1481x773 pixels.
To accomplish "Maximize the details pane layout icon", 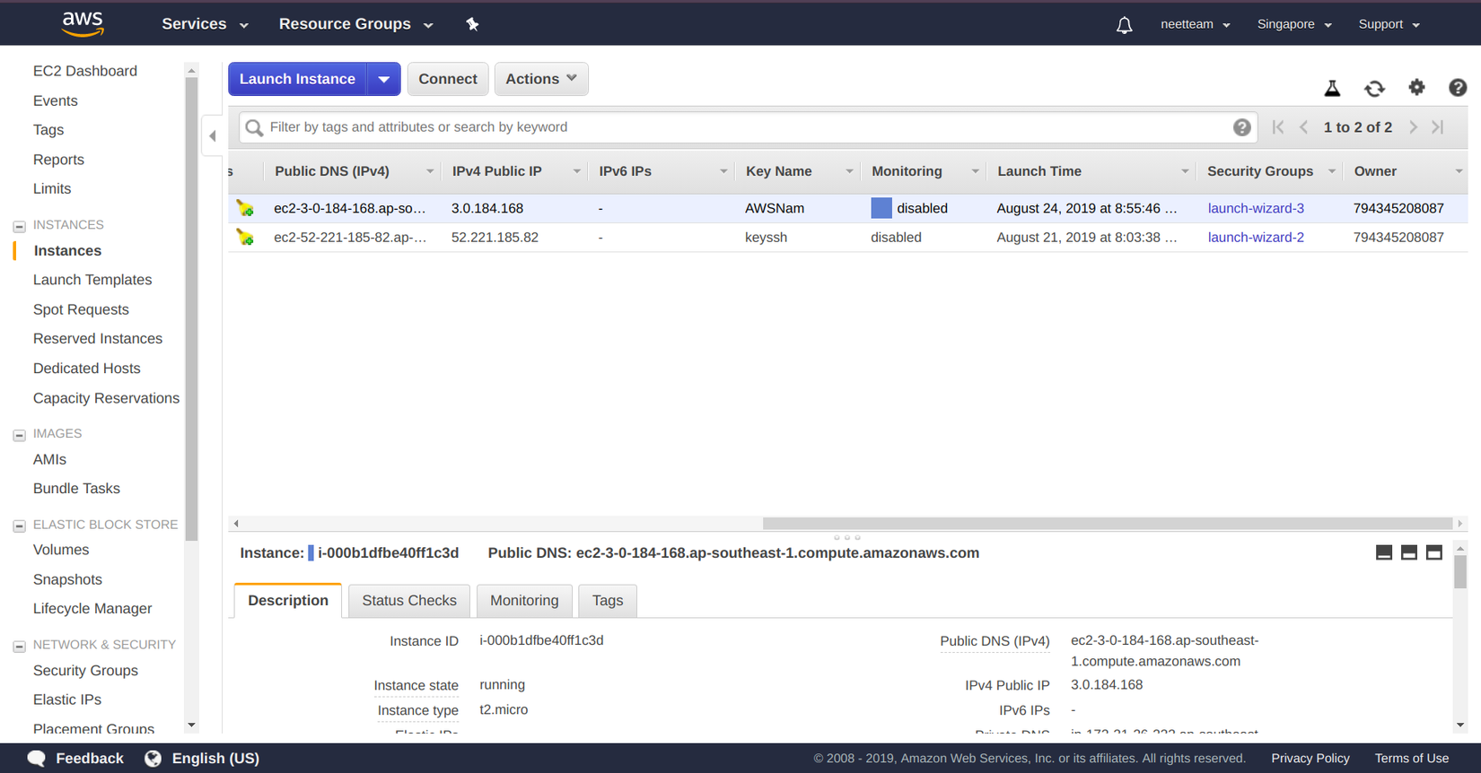I will [1434, 552].
